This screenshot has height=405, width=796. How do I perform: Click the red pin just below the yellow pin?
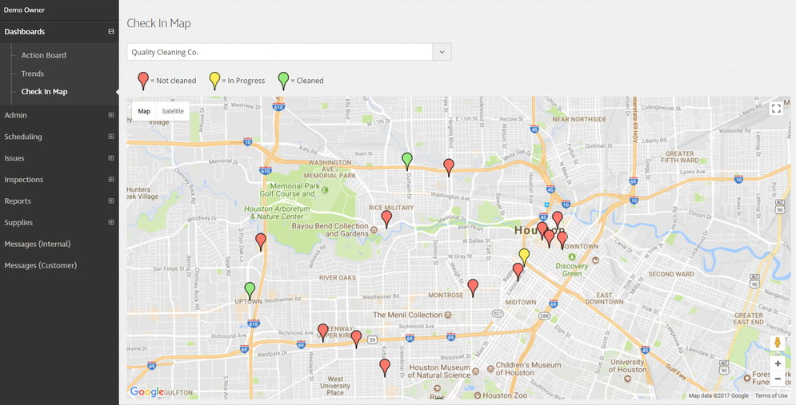(518, 271)
